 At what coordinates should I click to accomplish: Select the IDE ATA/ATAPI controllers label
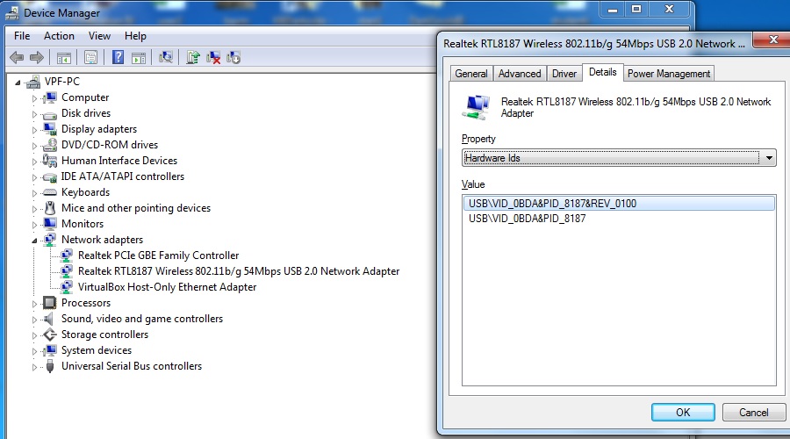click(x=122, y=176)
